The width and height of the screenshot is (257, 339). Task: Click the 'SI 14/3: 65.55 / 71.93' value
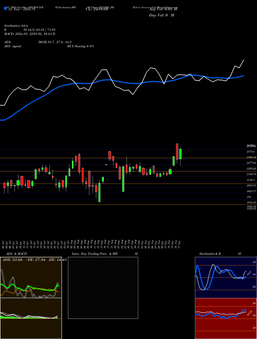[40, 30]
